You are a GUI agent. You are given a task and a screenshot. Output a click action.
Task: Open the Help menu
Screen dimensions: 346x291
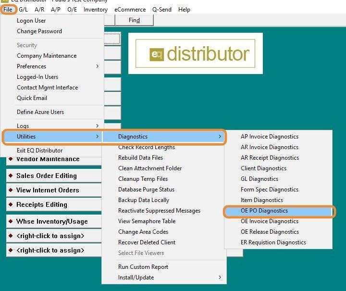click(184, 10)
